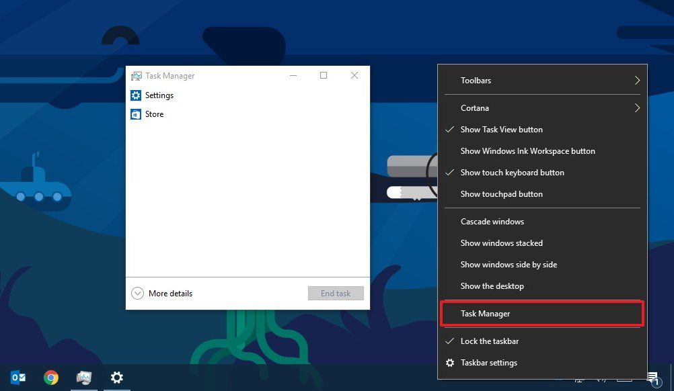This screenshot has height=391, width=674.
Task: Click the End task button
Action: tap(336, 293)
